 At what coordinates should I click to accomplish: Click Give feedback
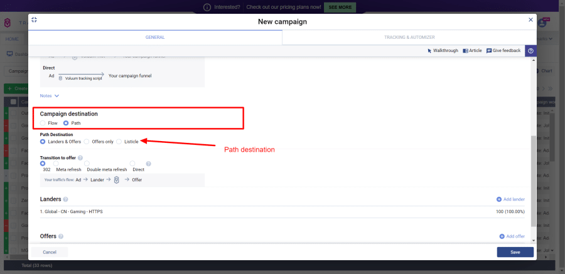[503, 51]
